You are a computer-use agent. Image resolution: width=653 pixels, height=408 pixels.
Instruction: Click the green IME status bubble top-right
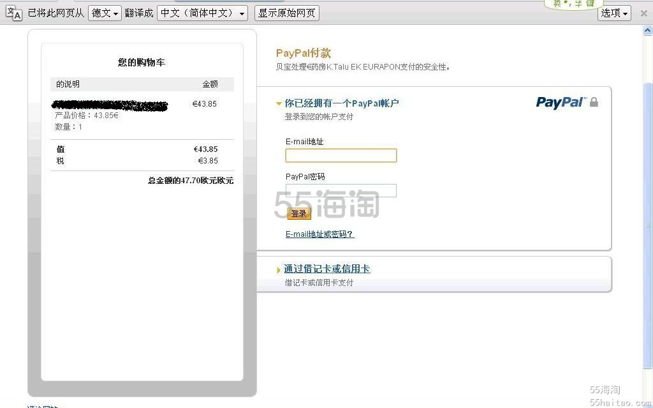pyautogui.click(x=573, y=4)
